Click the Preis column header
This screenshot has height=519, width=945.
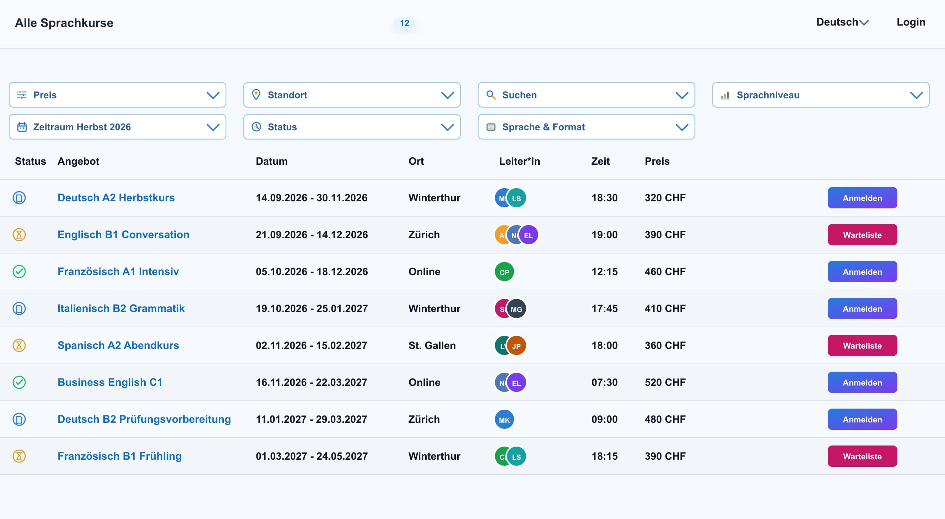tap(657, 161)
